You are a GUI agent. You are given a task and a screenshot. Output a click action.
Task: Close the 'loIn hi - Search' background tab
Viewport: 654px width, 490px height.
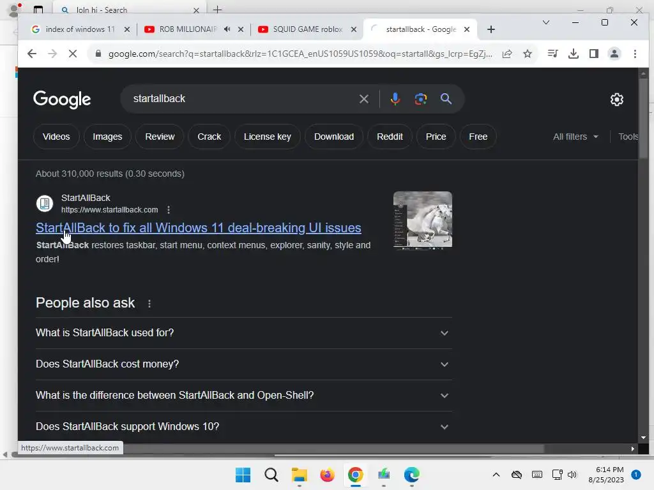tap(197, 10)
